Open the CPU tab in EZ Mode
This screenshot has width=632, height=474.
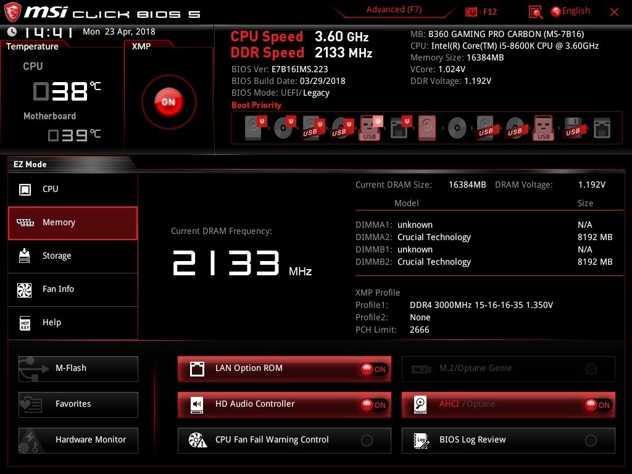coord(73,189)
